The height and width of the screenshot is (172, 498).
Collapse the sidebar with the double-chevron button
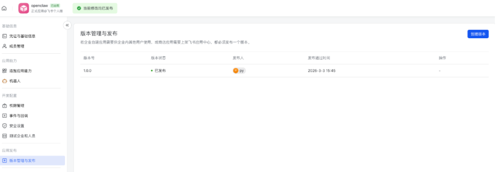67,25
